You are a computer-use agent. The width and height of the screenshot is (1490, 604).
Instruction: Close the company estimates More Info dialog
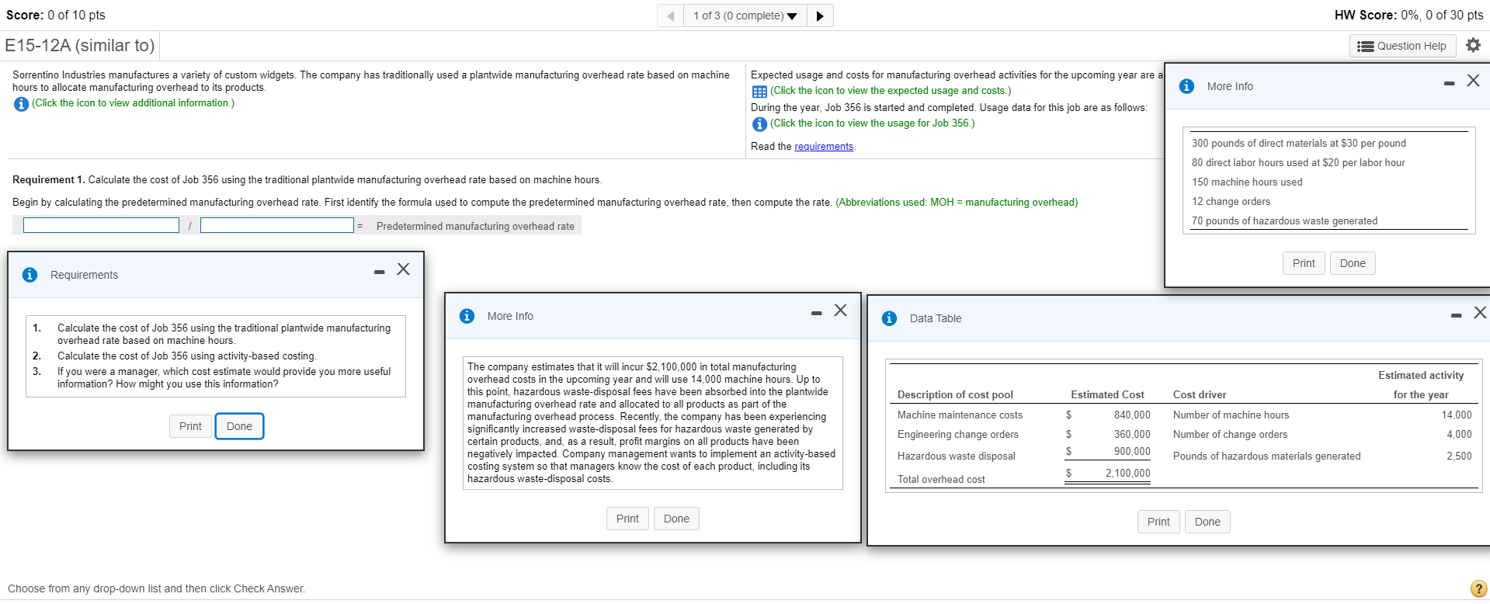click(840, 311)
